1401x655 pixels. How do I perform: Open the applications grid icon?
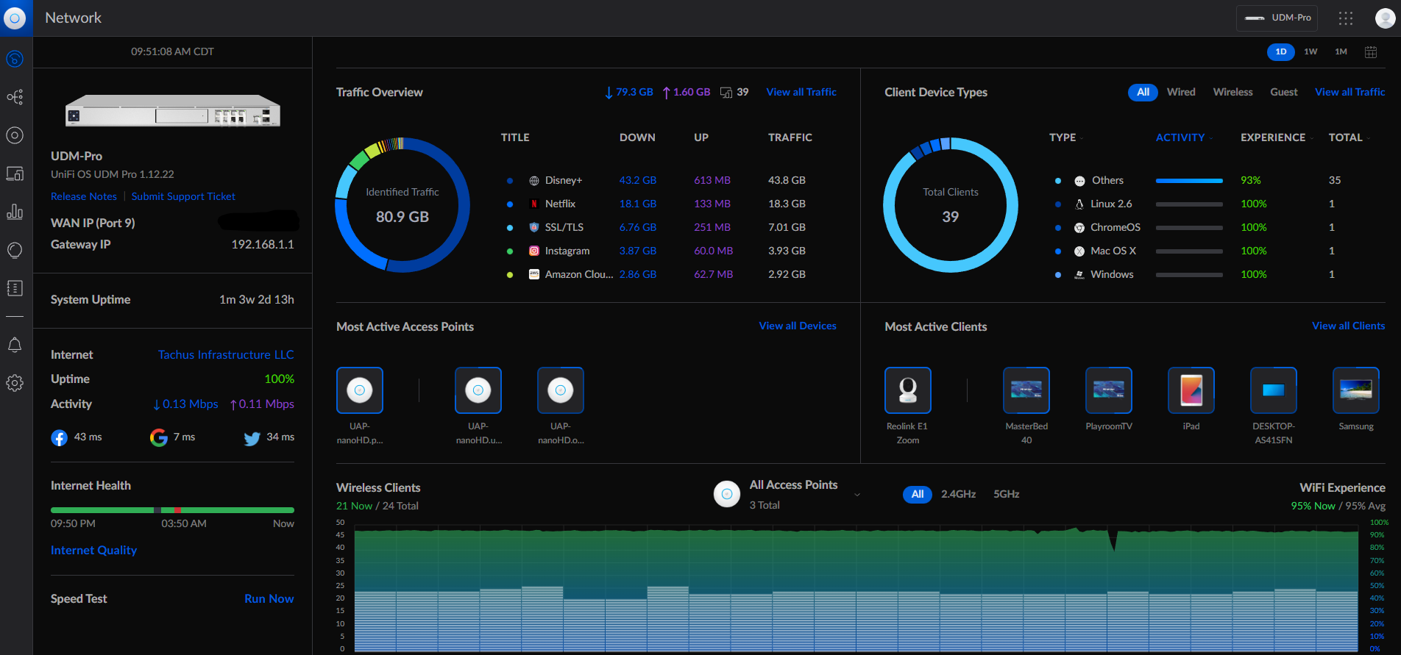coord(1346,18)
